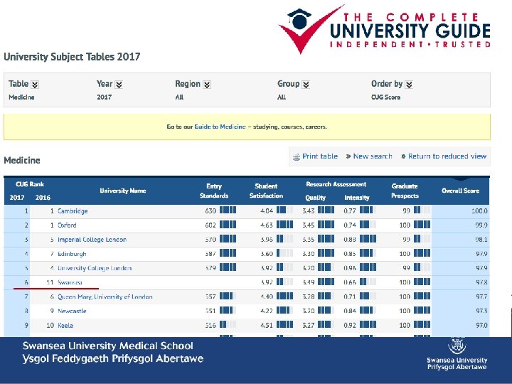The image size is (512, 384).
Task: Sort by Graduate Prospects column header
Action: 405,191
